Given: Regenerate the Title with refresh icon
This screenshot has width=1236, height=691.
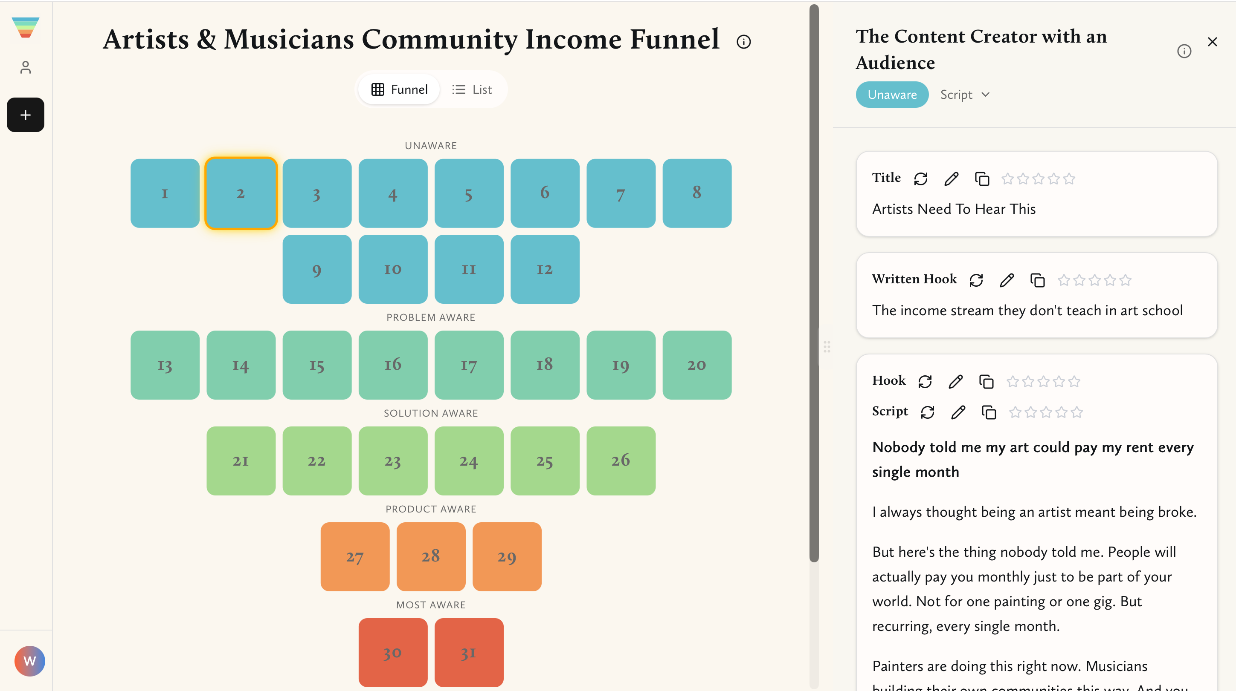Looking at the screenshot, I should (920, 179).
